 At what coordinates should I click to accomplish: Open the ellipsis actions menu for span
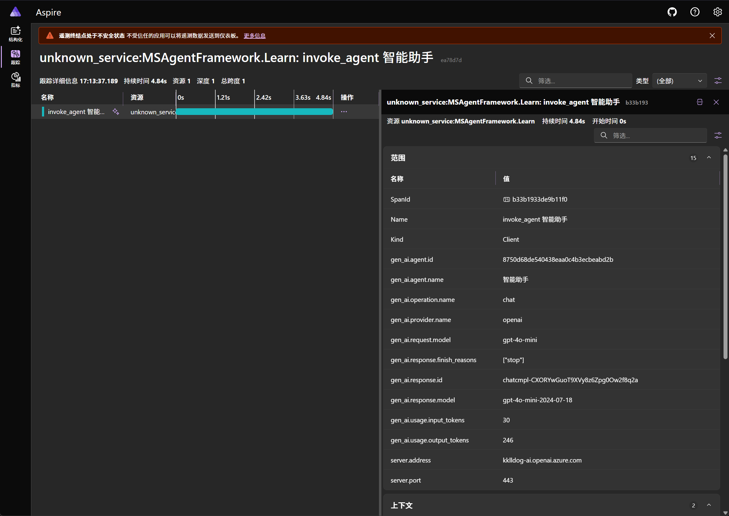[x=344, y=112]
